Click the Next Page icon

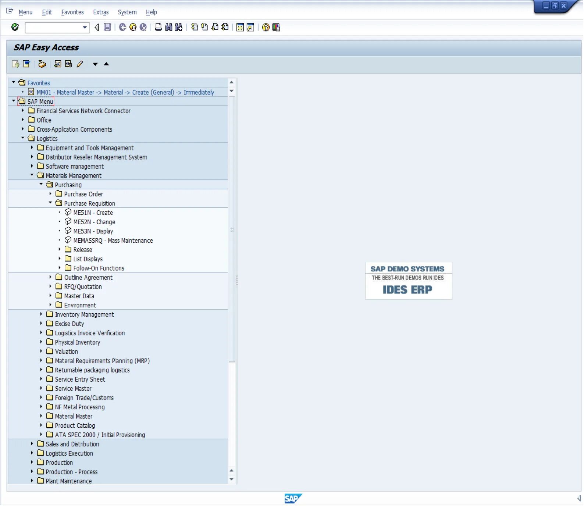pyautogui.click(x=215, y=27)
